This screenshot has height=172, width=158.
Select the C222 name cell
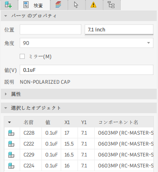click(31, 144)
